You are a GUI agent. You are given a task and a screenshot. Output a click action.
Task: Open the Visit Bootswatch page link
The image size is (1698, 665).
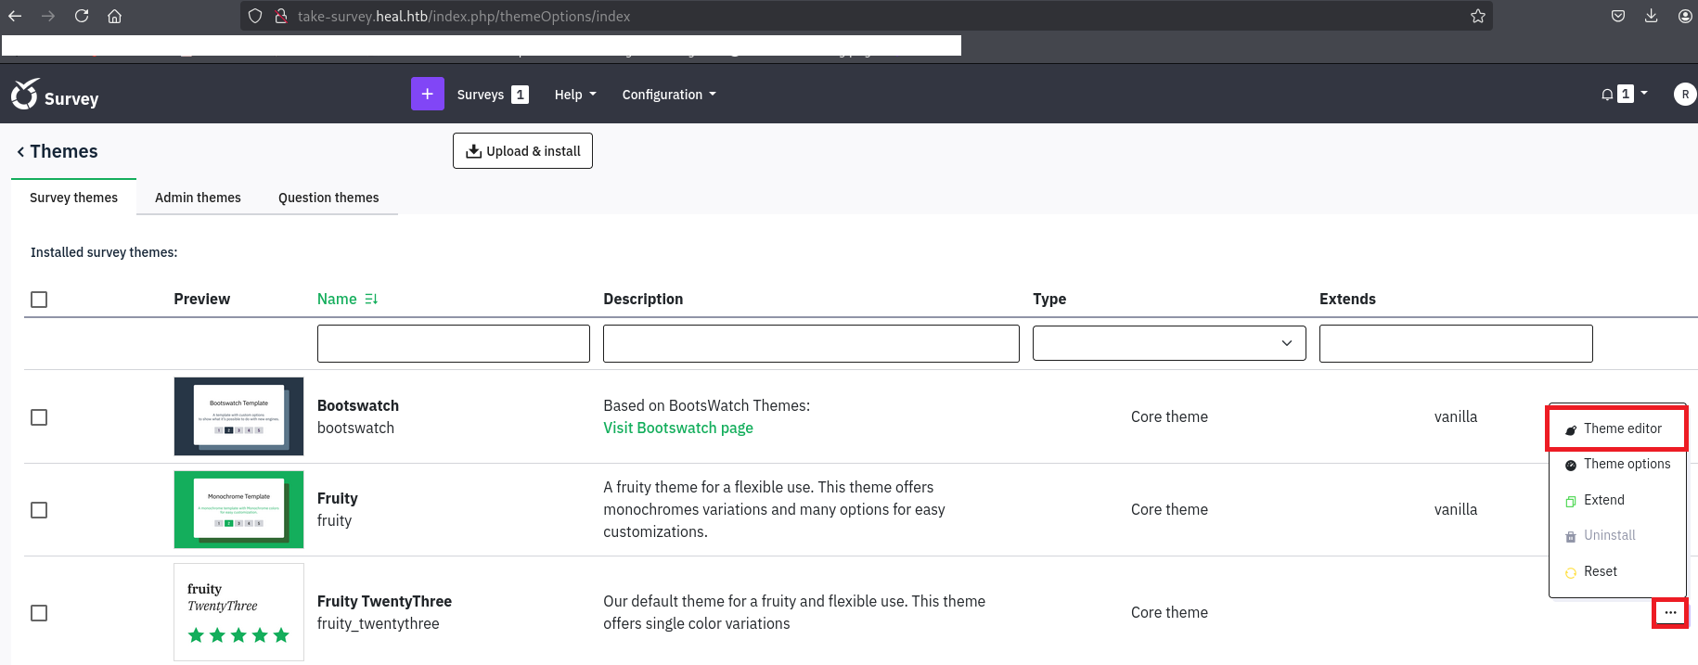pyautogui.click(x=677, y=428)
